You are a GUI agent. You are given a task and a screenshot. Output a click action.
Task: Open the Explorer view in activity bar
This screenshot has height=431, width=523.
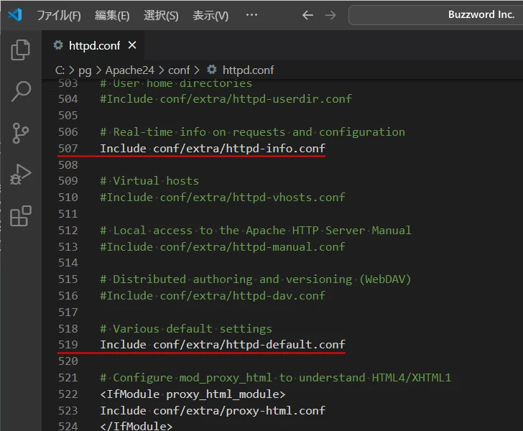(x=21, y=50)
